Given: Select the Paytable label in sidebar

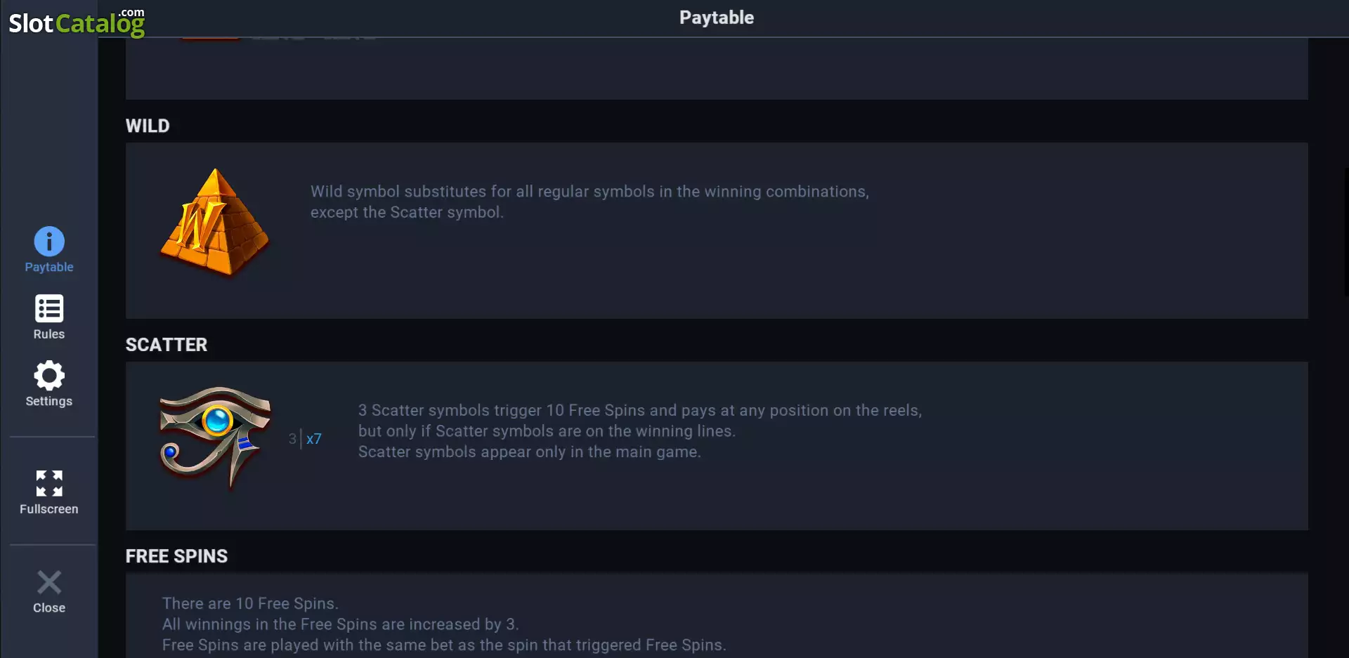Looking at the screenshot, I should (x=49, y=267).
